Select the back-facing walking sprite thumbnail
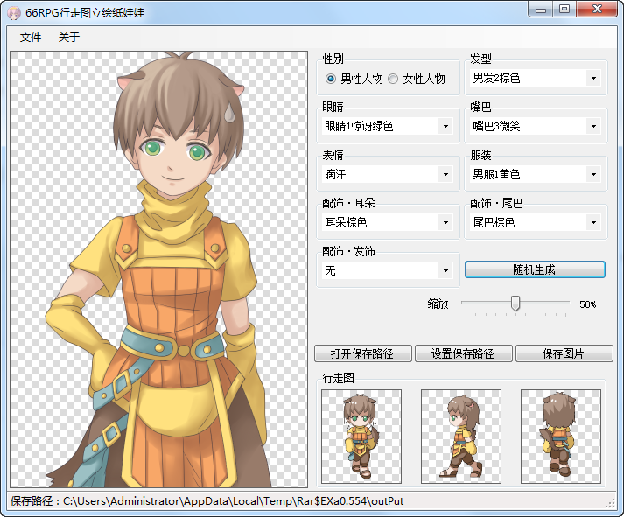Image resolution: width=624 pixels, height=517 pixels. pos(561,437)
